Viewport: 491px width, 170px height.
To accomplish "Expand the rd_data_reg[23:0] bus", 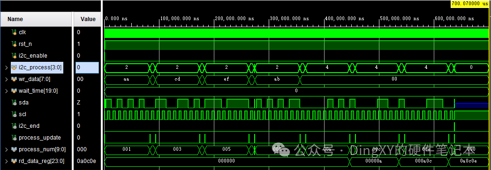I will pos(6,161).
